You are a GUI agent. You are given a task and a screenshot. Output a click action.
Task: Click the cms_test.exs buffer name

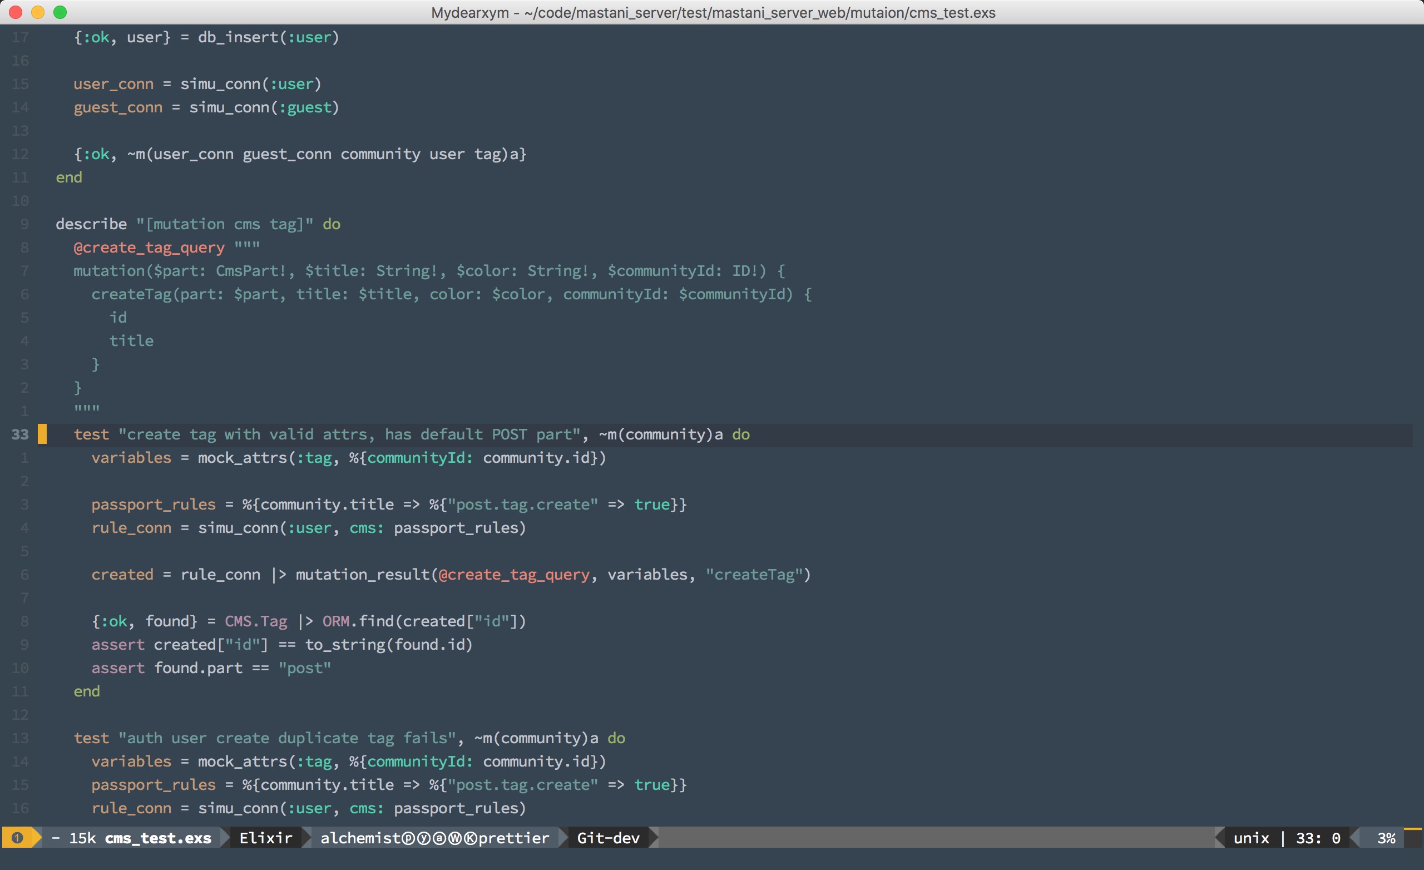coord(158,838)
